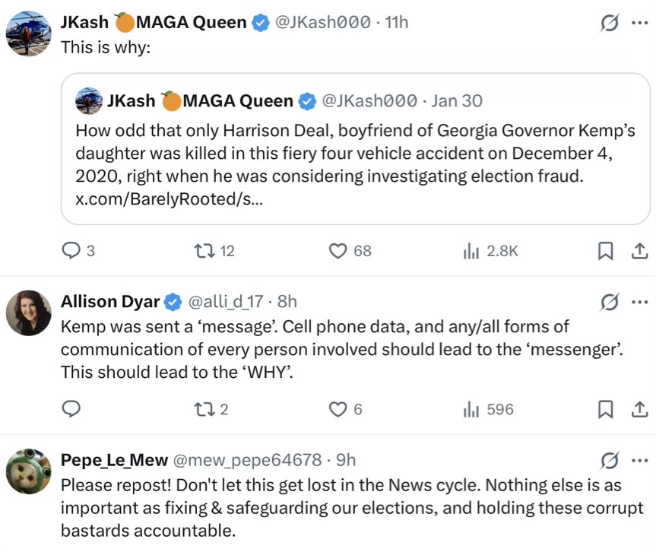Share Allison Dyar's comment
The height and width of the screenshot is (552, 656).
(639, 409)
